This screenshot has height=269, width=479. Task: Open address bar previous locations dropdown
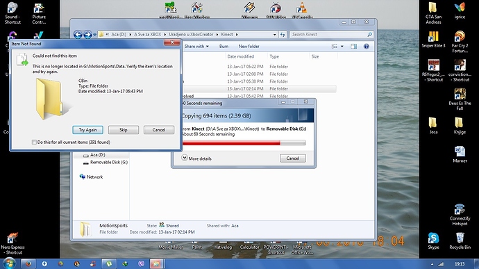click(x=274, y=35)
